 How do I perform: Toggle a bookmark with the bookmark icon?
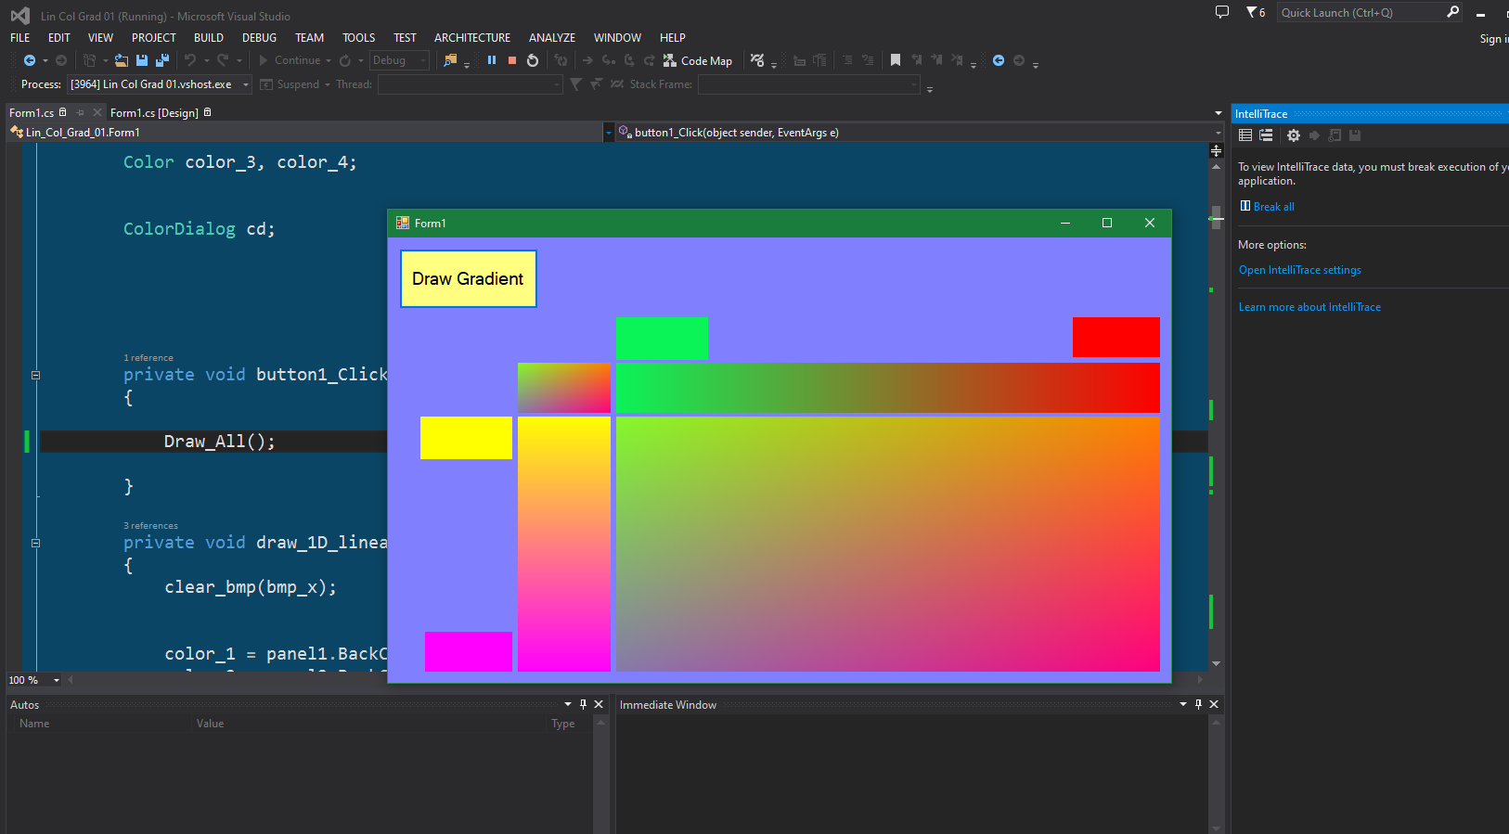(896, 60)
